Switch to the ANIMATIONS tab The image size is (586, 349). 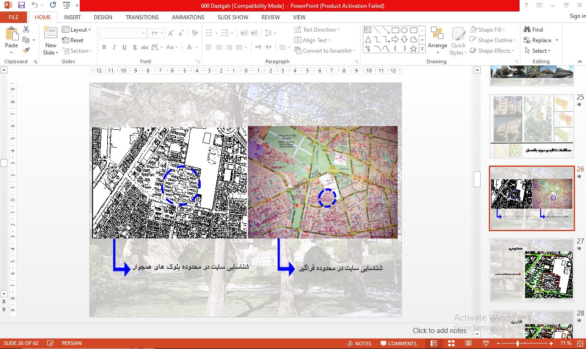[188, 17]
